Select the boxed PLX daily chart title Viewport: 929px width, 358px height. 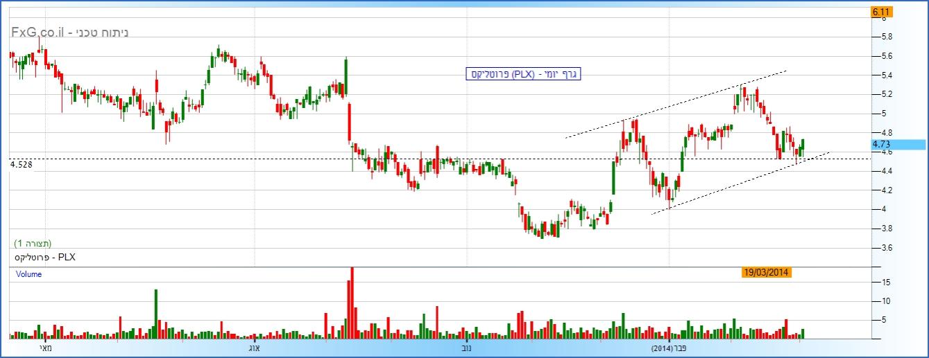[x=522, y=74]
